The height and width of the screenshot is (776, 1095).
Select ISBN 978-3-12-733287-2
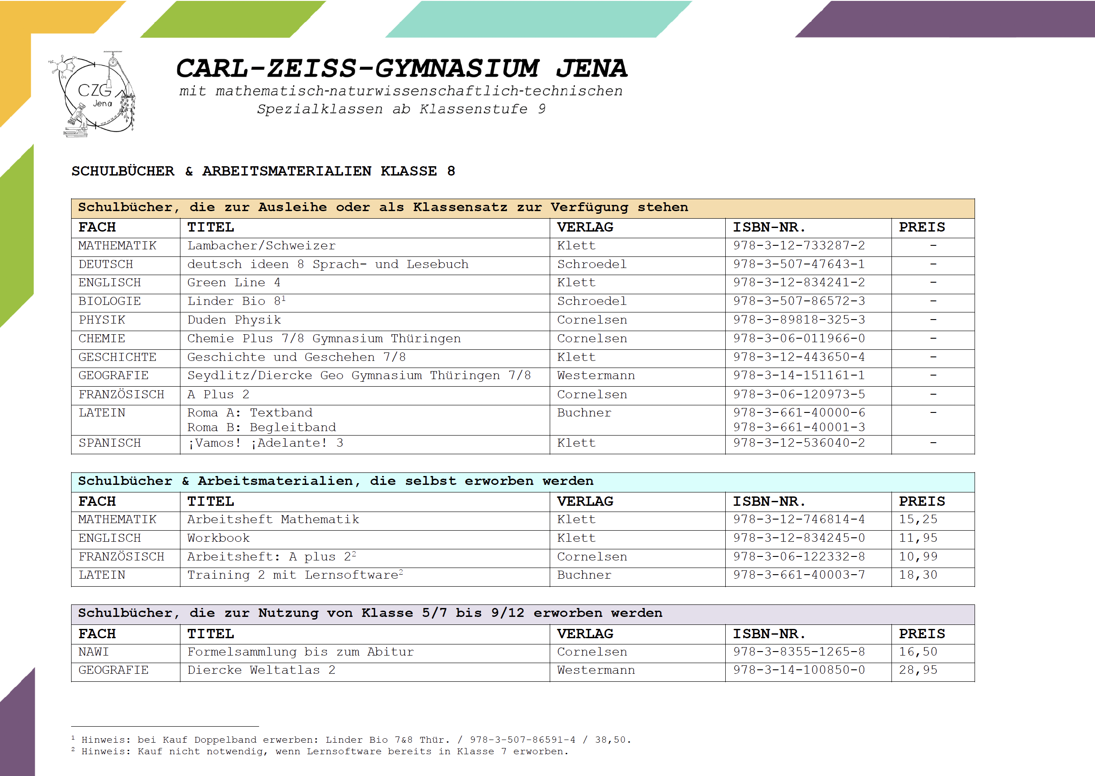(x=799, y=246)
